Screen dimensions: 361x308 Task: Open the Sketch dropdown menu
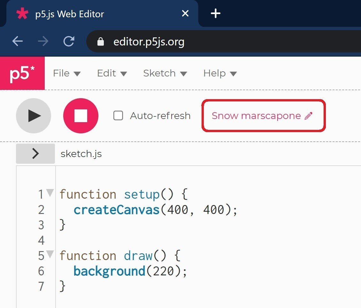165,73
